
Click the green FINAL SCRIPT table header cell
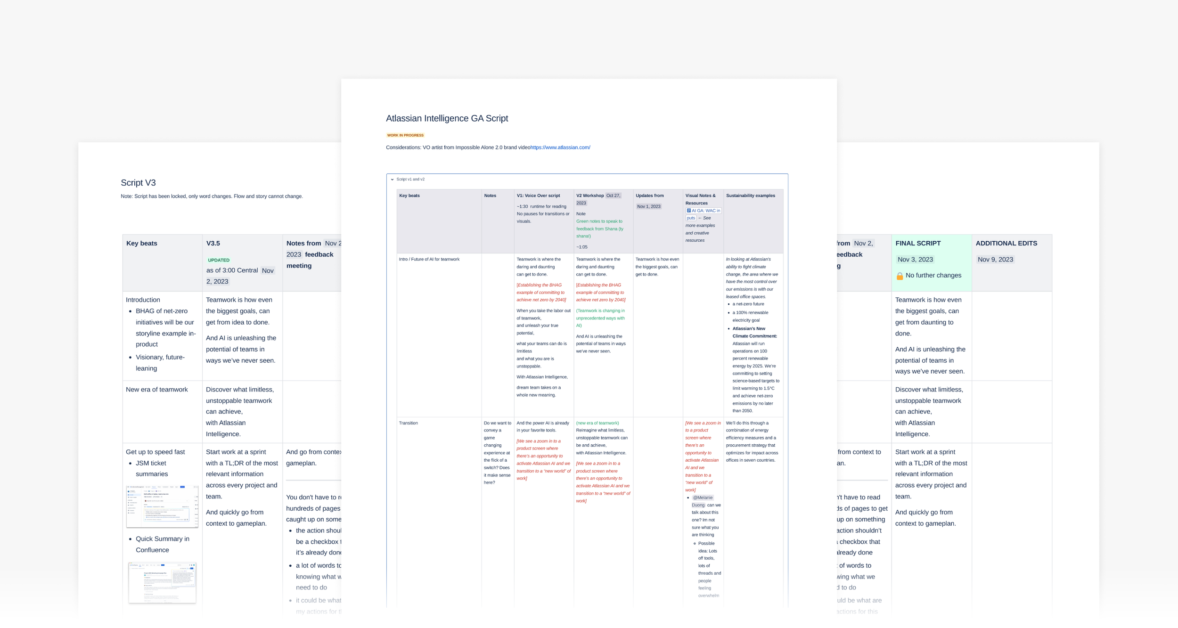pyautogui.click(x=917, y=243)
